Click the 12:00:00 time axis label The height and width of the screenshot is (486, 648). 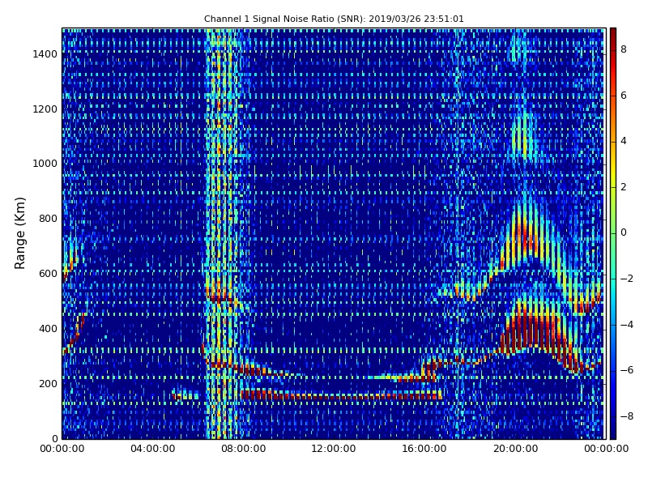point(334,449)
